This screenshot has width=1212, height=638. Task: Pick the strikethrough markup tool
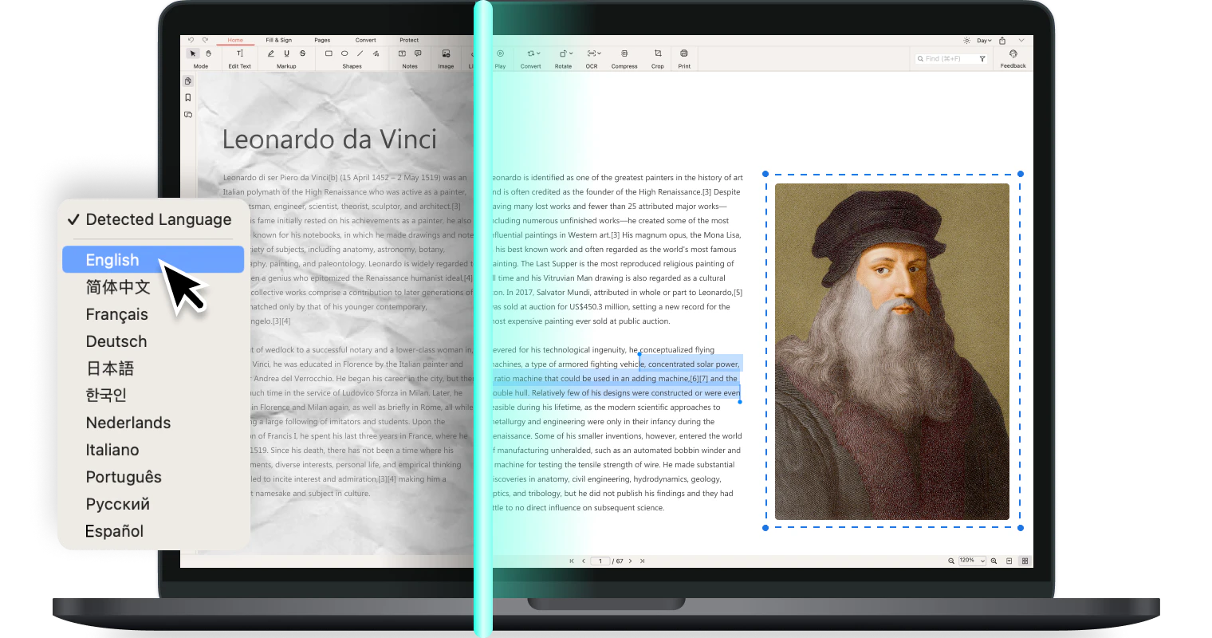pos(302,53)
